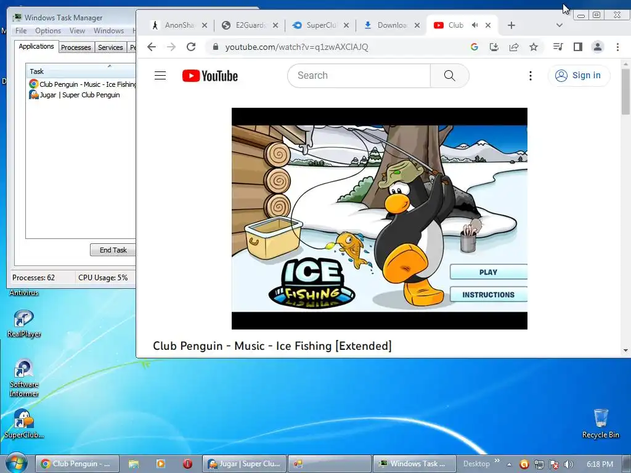631x473 pixels.
Task: Open Windows menu in Task Manager
Action: tap(108, 31)
